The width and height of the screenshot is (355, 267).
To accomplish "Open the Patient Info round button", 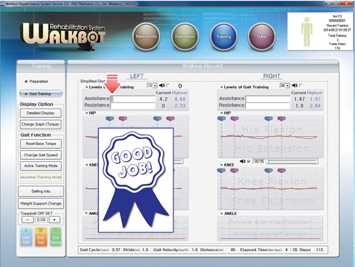I will [146, 36].
